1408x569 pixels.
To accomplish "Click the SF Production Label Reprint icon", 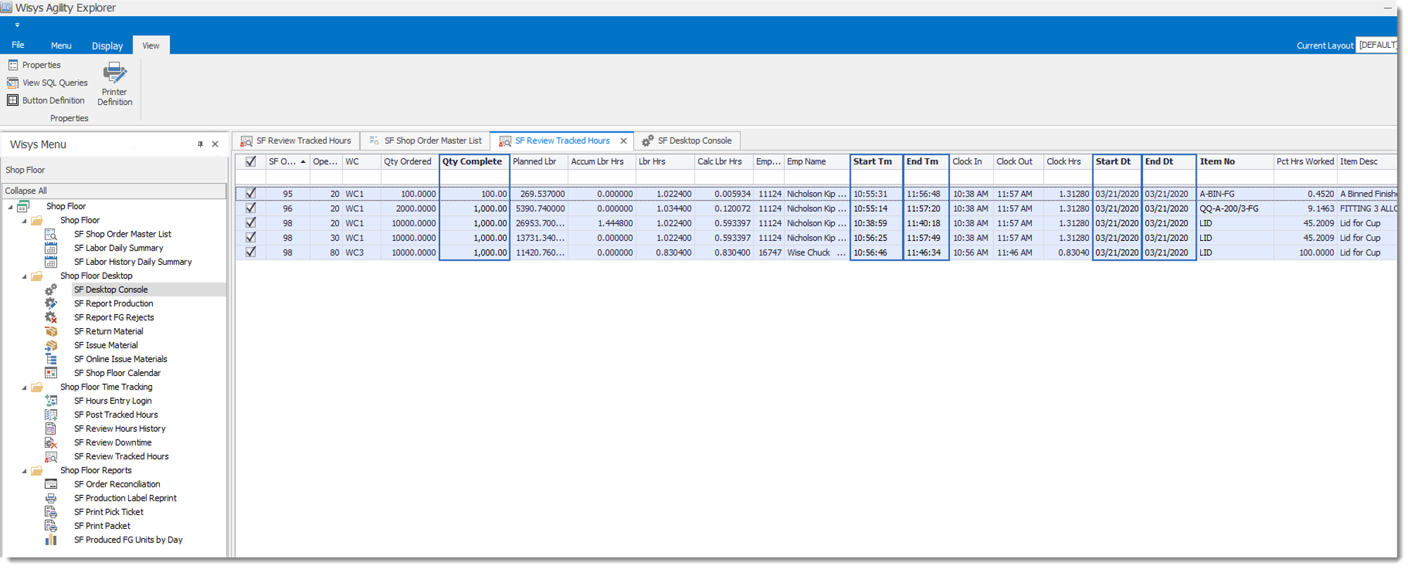I will [51, 498].
